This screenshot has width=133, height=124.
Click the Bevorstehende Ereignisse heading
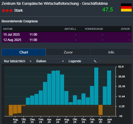[20, 21]
